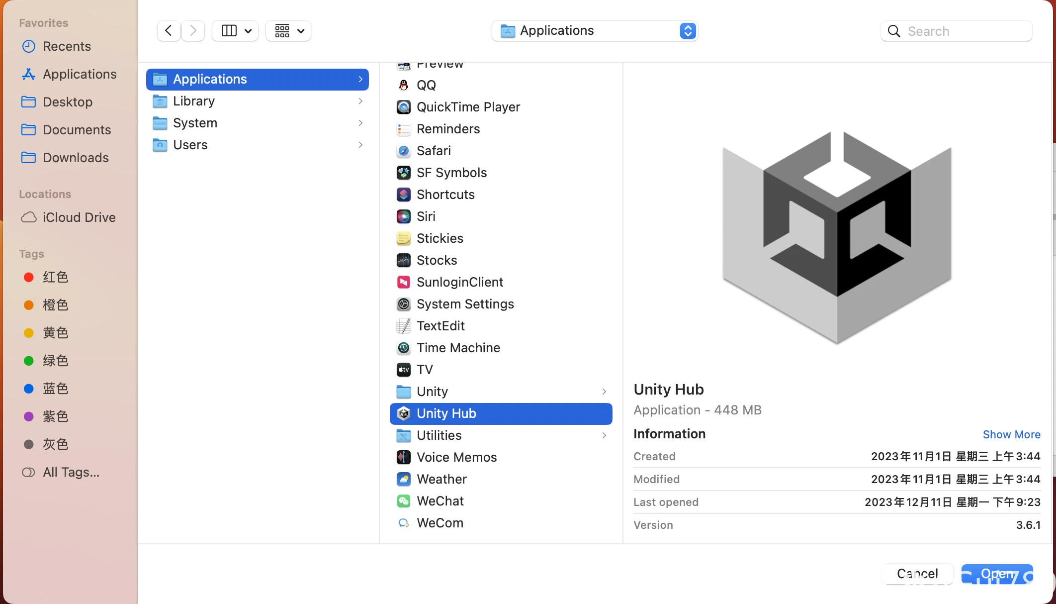The image size is (1056, 604).
Task: Select Recents in the Favorites sidebar
Action: (67, 46)
